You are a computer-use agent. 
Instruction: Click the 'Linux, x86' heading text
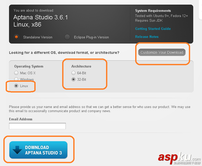27,24
